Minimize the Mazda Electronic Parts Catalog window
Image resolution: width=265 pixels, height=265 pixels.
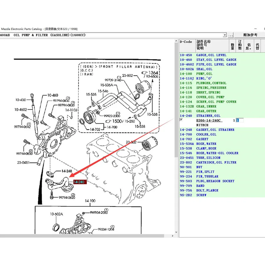255,29
